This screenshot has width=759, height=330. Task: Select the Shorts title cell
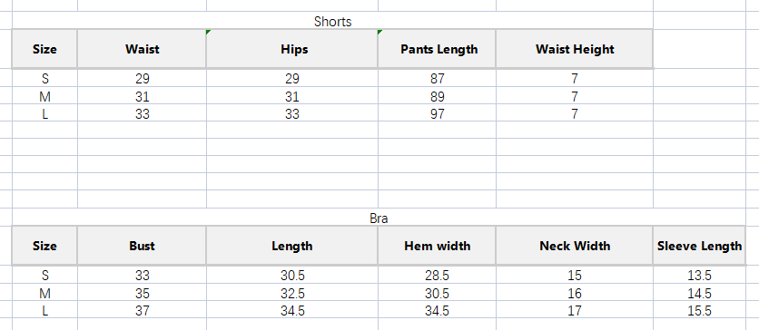(332, 21)
